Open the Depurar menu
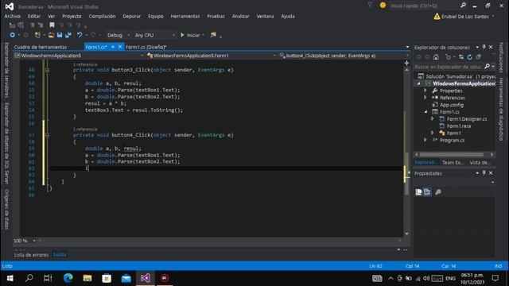Viewport: 509px width, 286px height. pos(131,16)
